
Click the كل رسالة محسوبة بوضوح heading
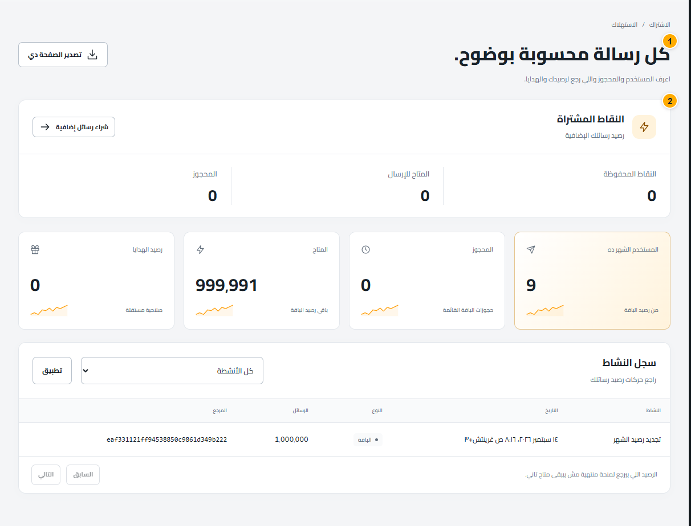pyautogui.click(x=562, y=56)
